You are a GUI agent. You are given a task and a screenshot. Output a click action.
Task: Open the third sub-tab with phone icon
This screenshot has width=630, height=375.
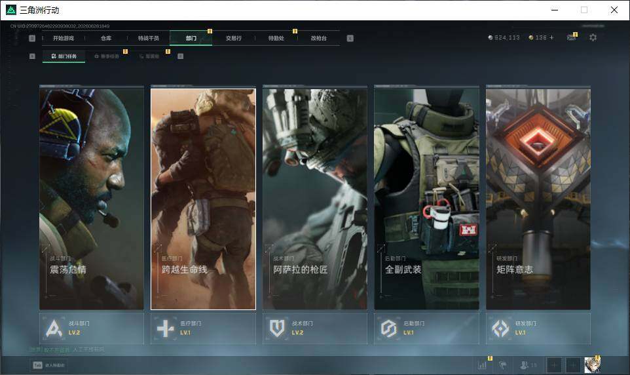coord(149,56)
